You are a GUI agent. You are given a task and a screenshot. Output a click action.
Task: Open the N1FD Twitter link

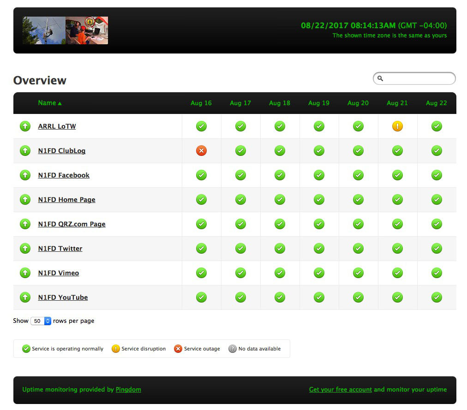(60, 248)
